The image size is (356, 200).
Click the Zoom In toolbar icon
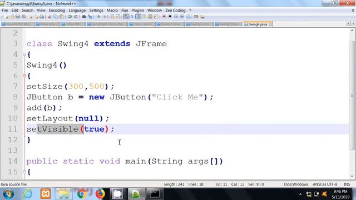(98, 17)
